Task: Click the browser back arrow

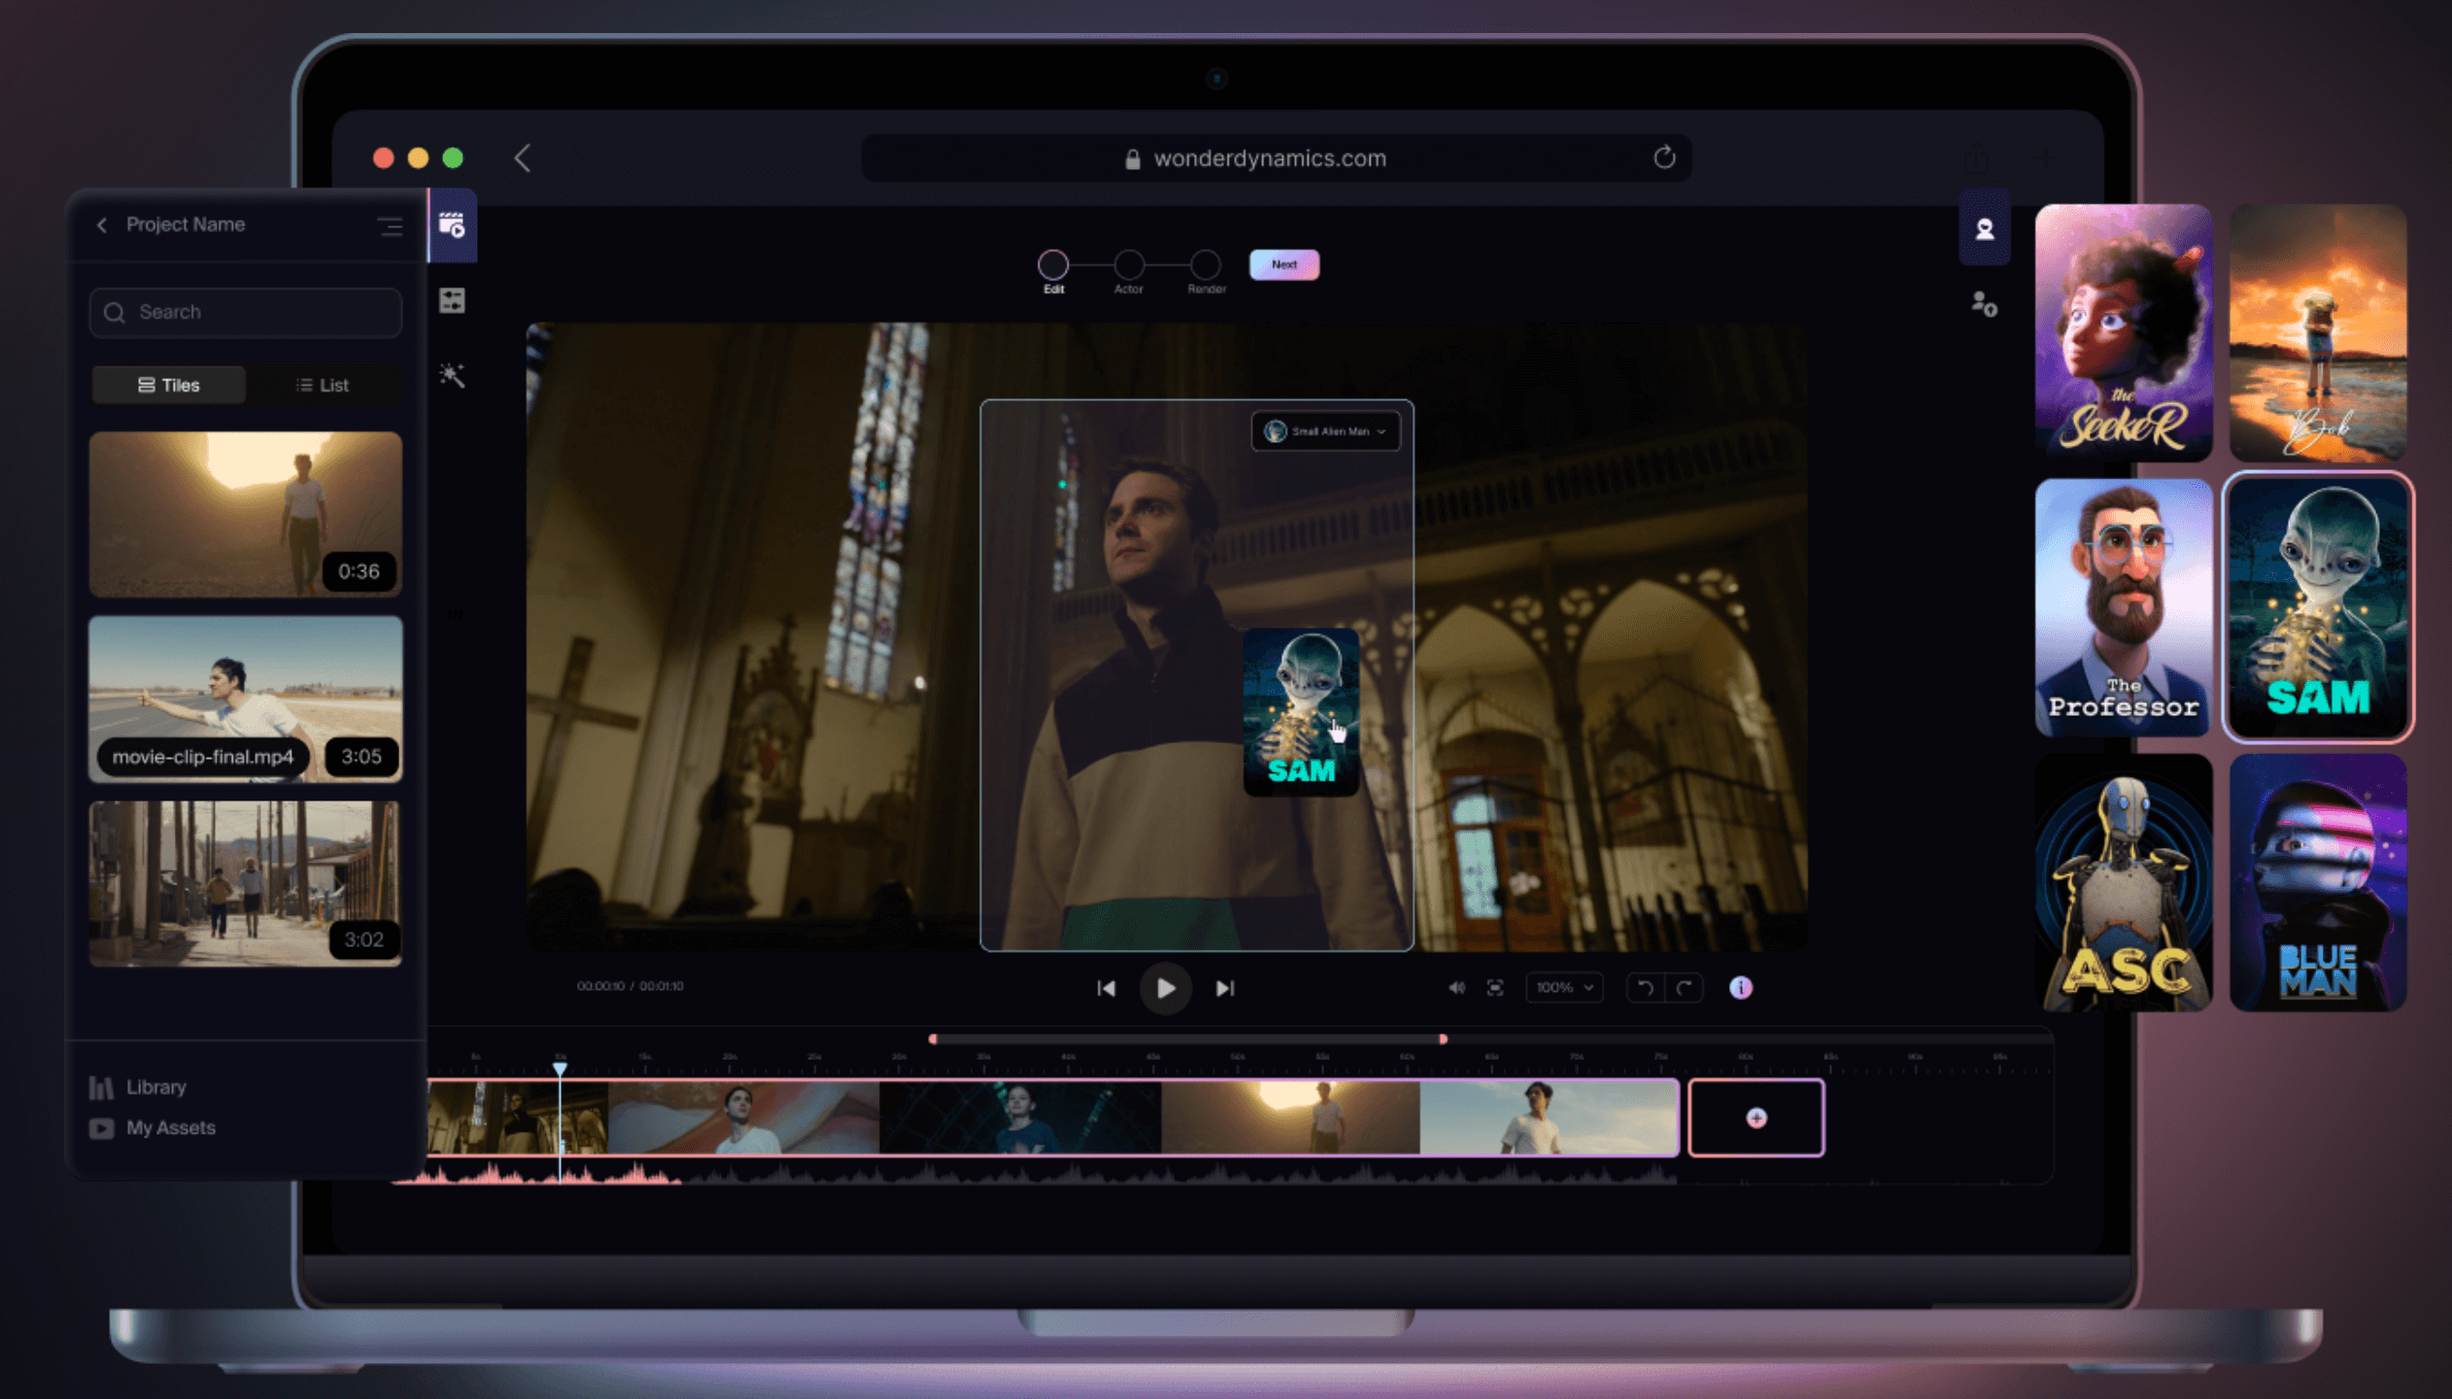Action: click(523, 157)
